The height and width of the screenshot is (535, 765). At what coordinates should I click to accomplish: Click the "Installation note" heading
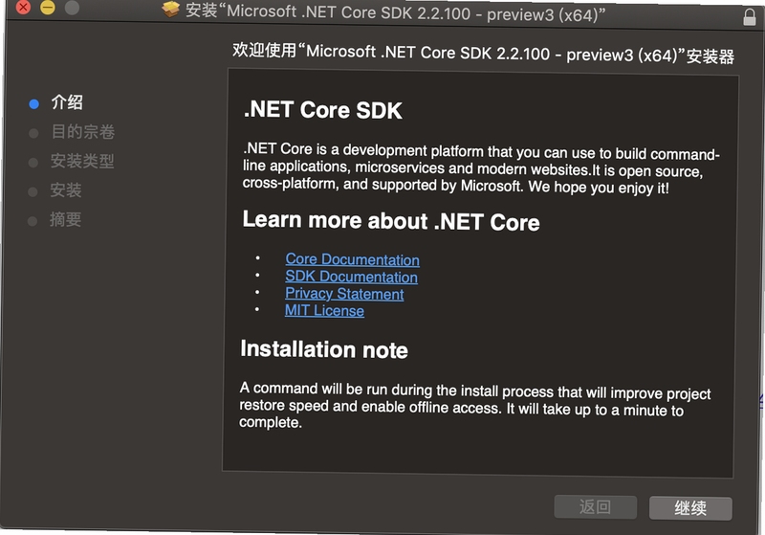click(x=324, y=349)
